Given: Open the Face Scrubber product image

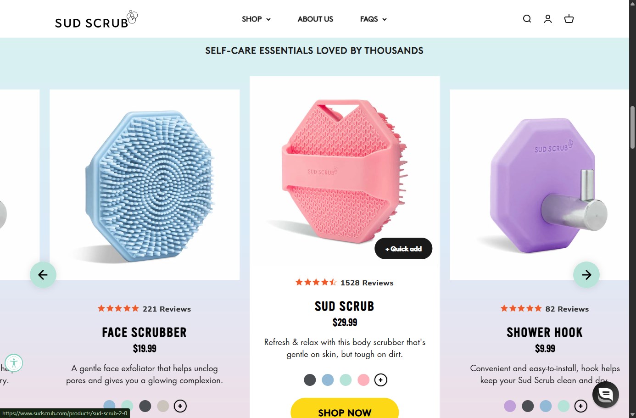Looking at the screenshot, I should pos(145,184).
